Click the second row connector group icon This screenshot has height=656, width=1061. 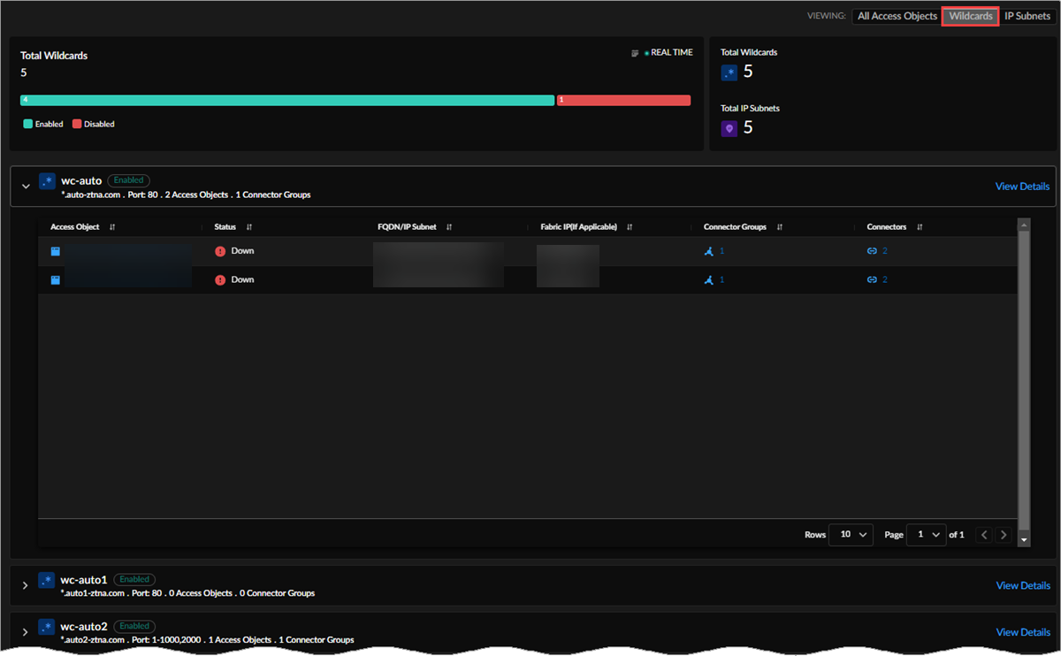coord(708,279)
